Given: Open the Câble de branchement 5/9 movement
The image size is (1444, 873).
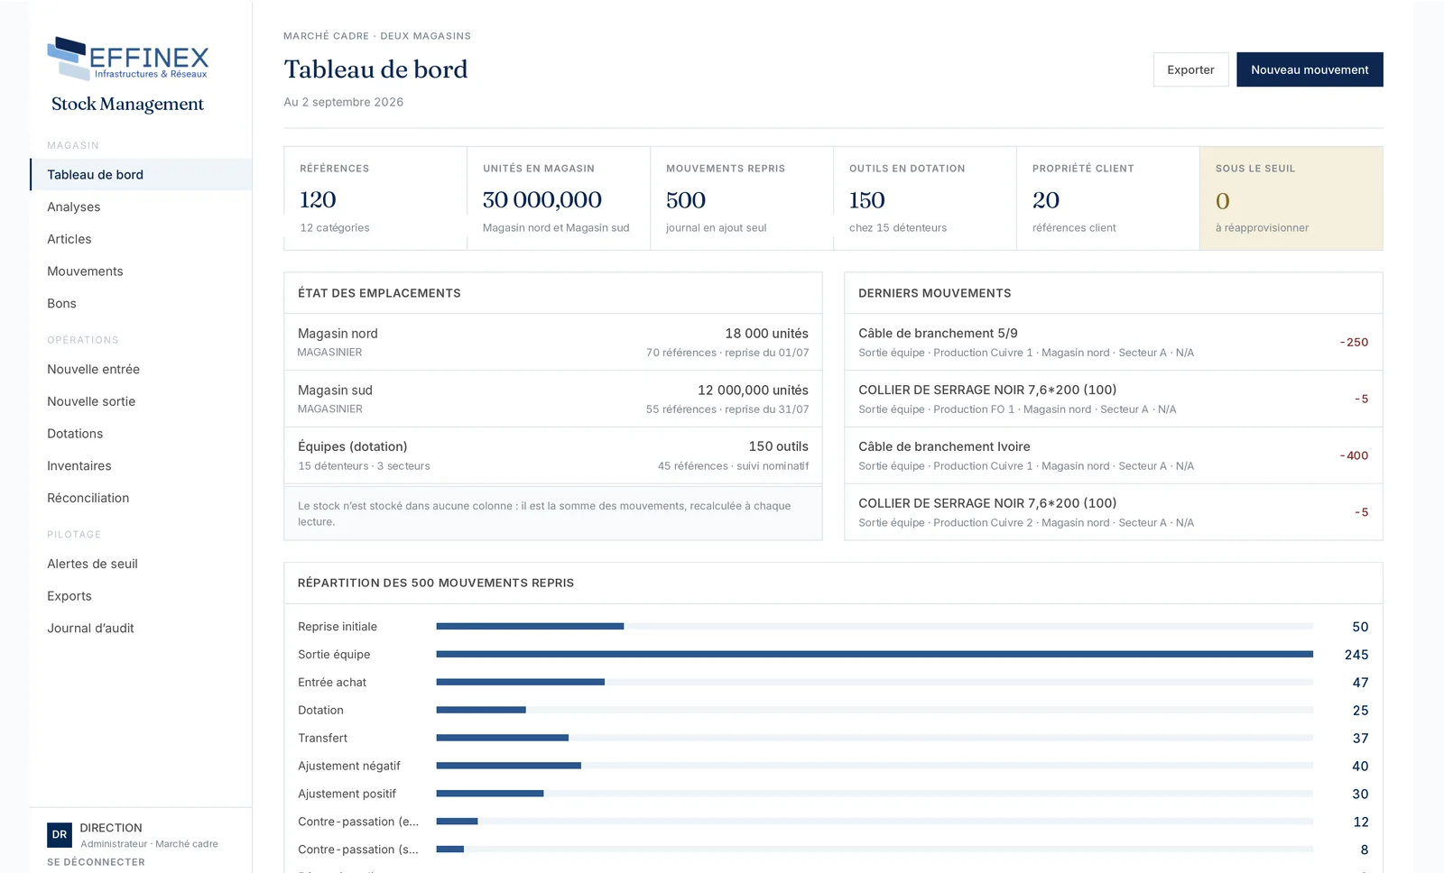Looking at the screenshot, I should pos(1114,342).
